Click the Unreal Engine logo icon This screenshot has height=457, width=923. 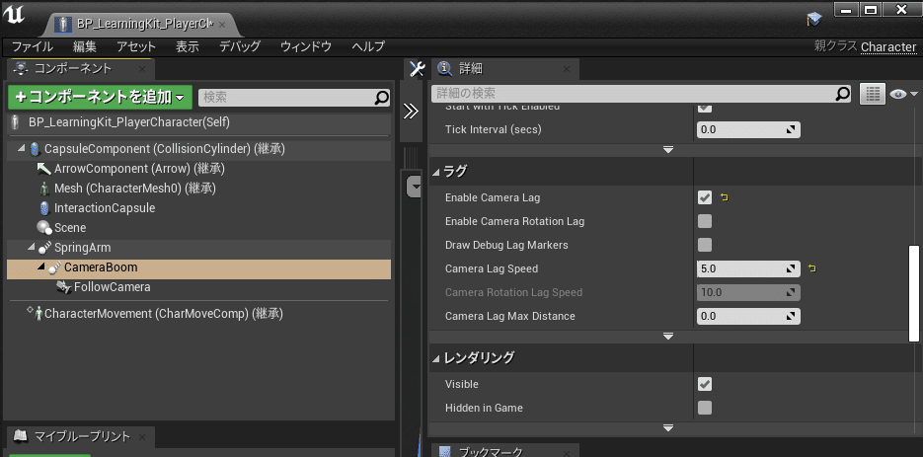[x=16, y=14]
